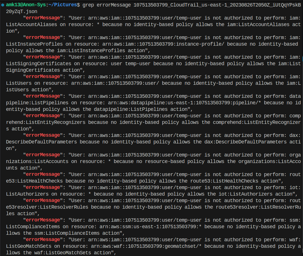Click "nizations:ListAccounts on resource" text
The height and width of the screenshot is (256, 303).
click(x=56, y=162)
